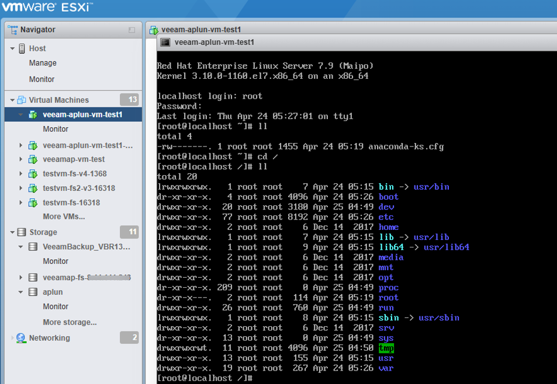The width and height of the screenshot is (557, 384).
Task: Click the Host server icon
Action: 22,48
